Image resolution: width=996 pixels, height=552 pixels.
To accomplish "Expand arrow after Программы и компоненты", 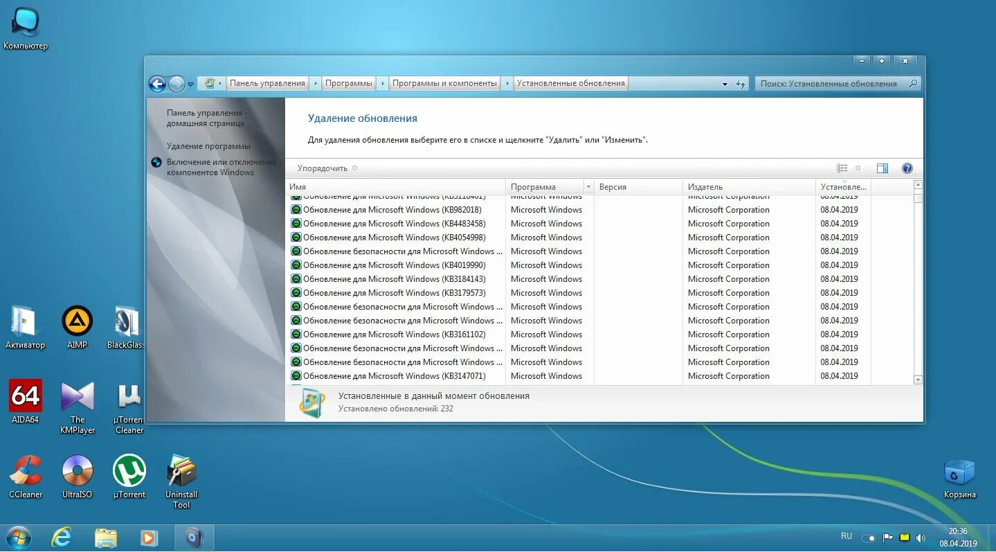I will click(507, 83).
